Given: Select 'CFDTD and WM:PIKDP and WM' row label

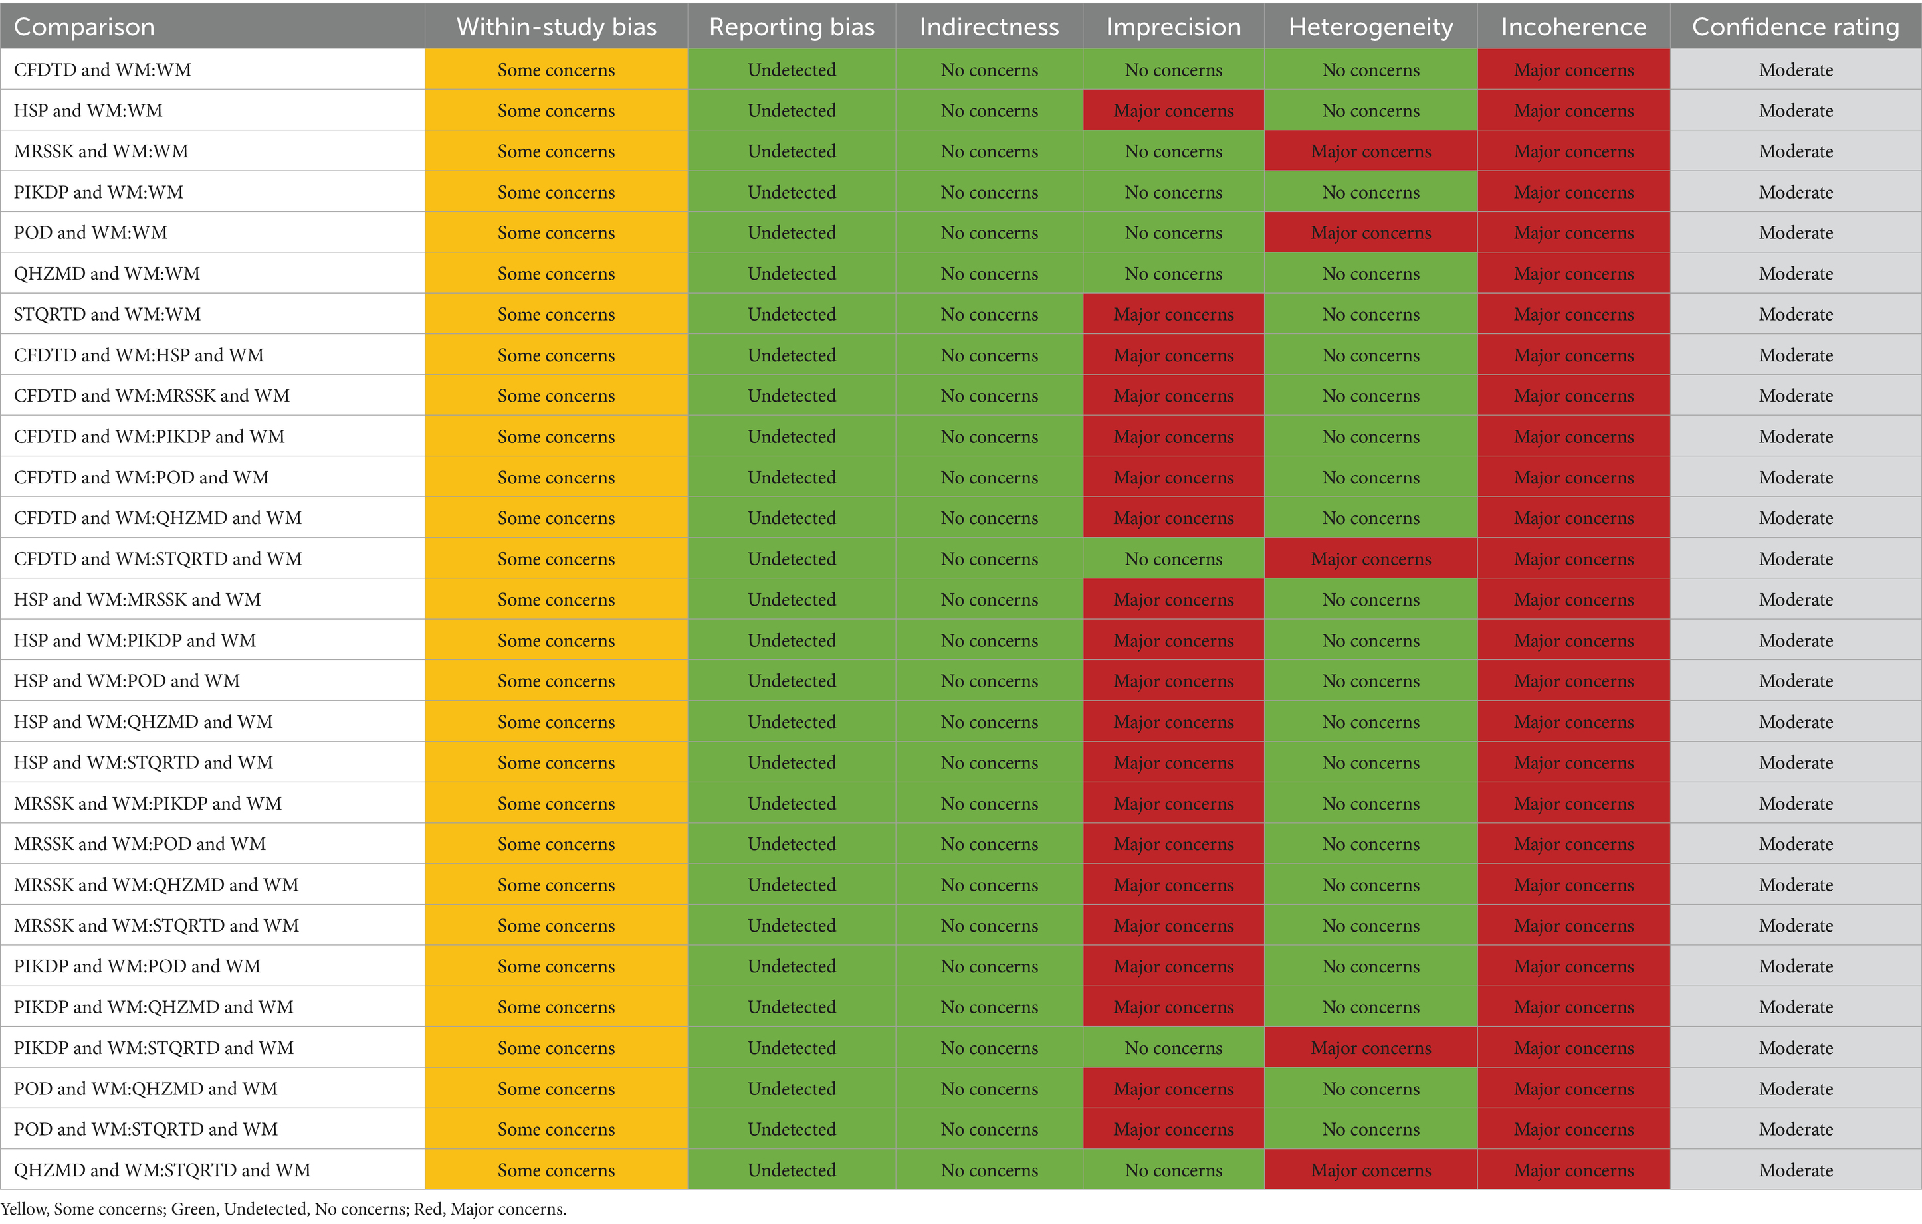Looking at the screenshot, I should tap(150, 437).
